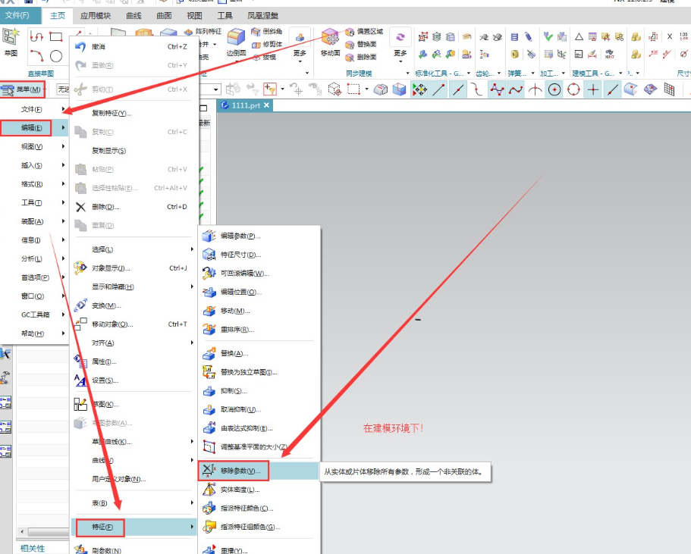Open the 更多 dropdown under sync modeling

pyautogui.click(x=400, y=45)
